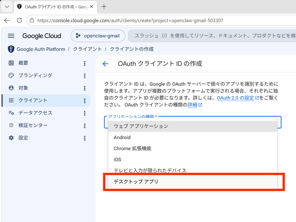The image size is (296, 222).
Task: Open the three-dot menu for 検証センター
Action: [x=85, y=125]
